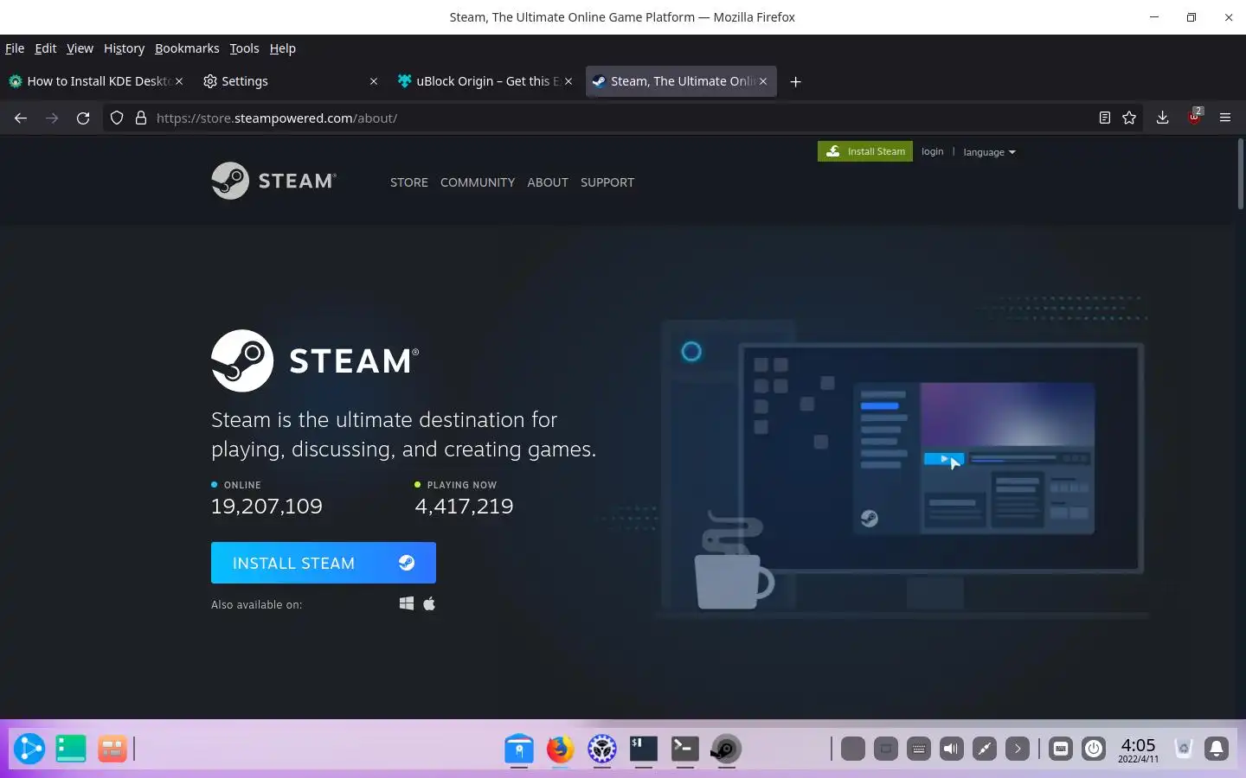Open the trash from the dock

coord(1184,749)
